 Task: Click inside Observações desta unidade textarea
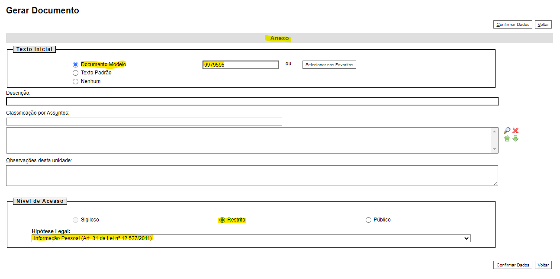[252, 176]
